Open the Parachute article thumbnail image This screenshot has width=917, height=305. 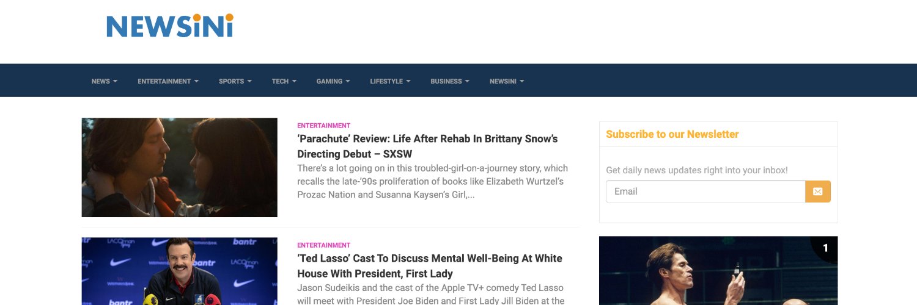coord(180,168)
